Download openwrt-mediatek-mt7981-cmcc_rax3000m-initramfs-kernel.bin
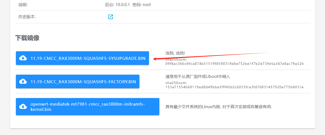This screenshot has width=325, height=135. [88, 107]
